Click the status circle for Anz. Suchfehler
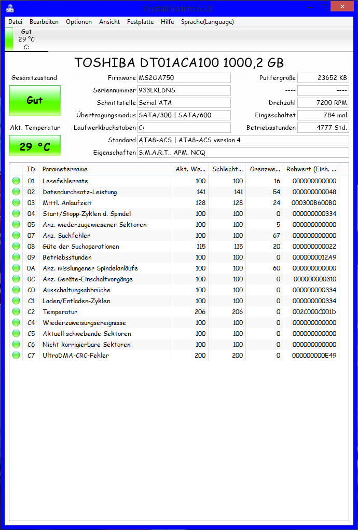The width and height of the screenshot is (358, 530). (x=16, y=235)
